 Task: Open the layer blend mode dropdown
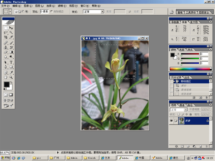click(x=186, y=110)
